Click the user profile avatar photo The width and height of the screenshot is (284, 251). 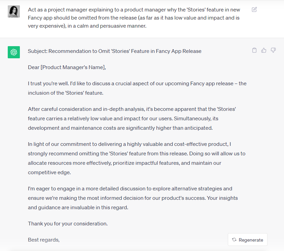[14, 11]
